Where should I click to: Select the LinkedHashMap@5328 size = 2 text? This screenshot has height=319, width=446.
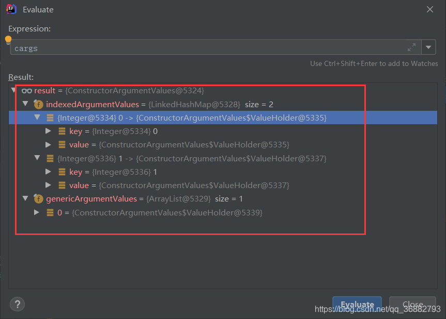click(x=211, y=104)
